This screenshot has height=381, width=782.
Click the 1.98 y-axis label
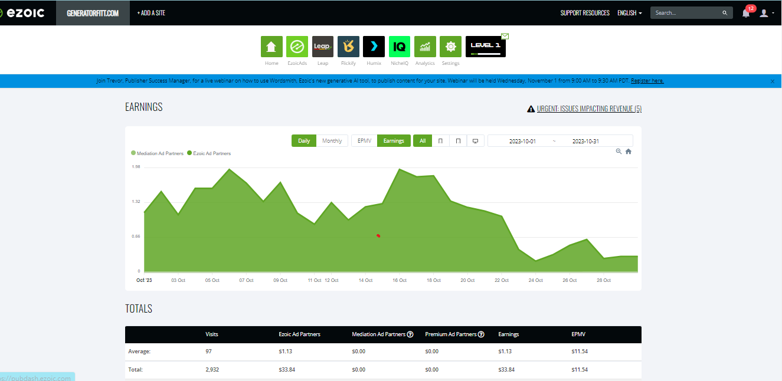[136, 167]
